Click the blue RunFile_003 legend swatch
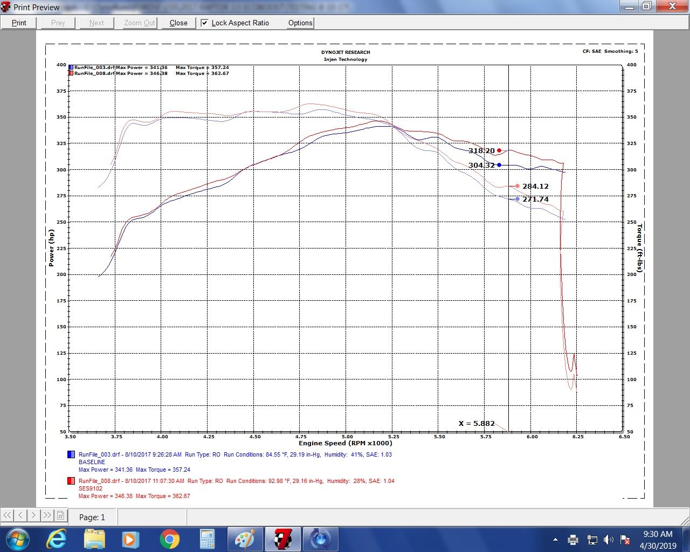The height and width of the screenshot is (552, 690). pyautogui.click(x=71, y=454)
